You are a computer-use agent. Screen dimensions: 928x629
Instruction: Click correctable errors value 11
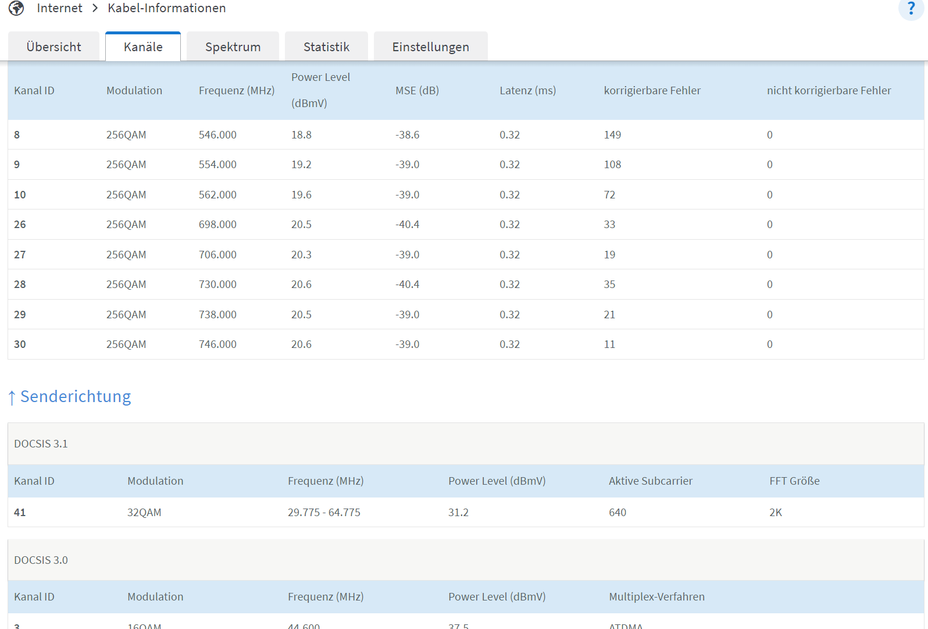click(609, 344)
